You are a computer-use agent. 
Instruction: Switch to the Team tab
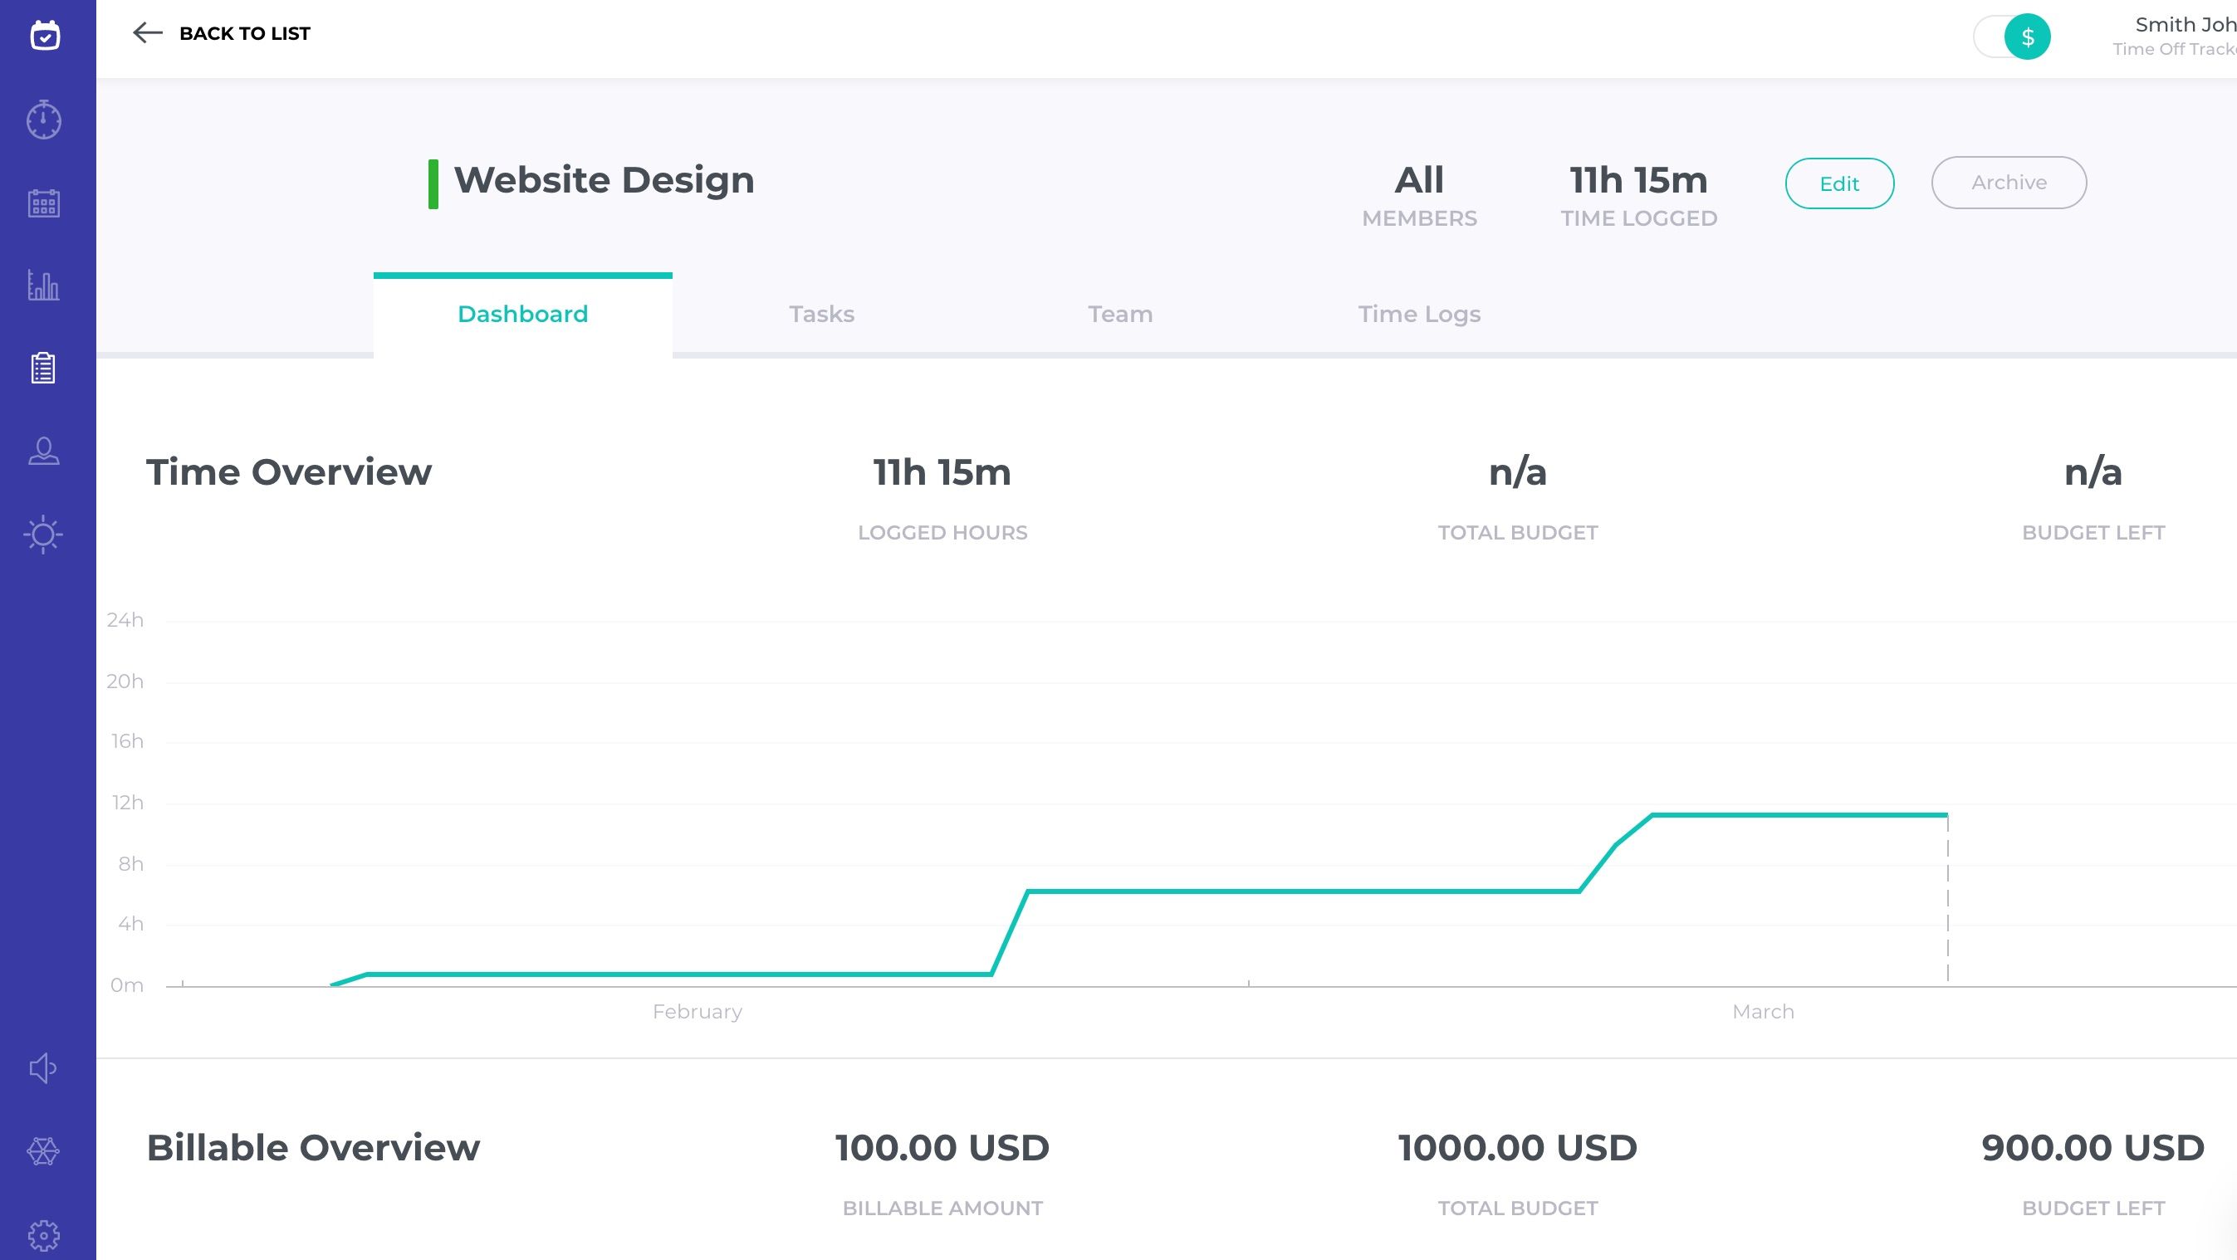[x=1120, y=314]
